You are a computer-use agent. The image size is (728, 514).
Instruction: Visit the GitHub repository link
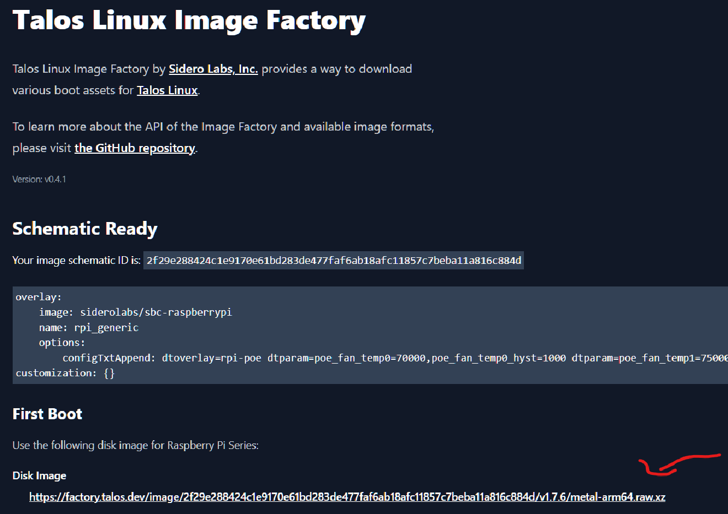pos(135,148)
